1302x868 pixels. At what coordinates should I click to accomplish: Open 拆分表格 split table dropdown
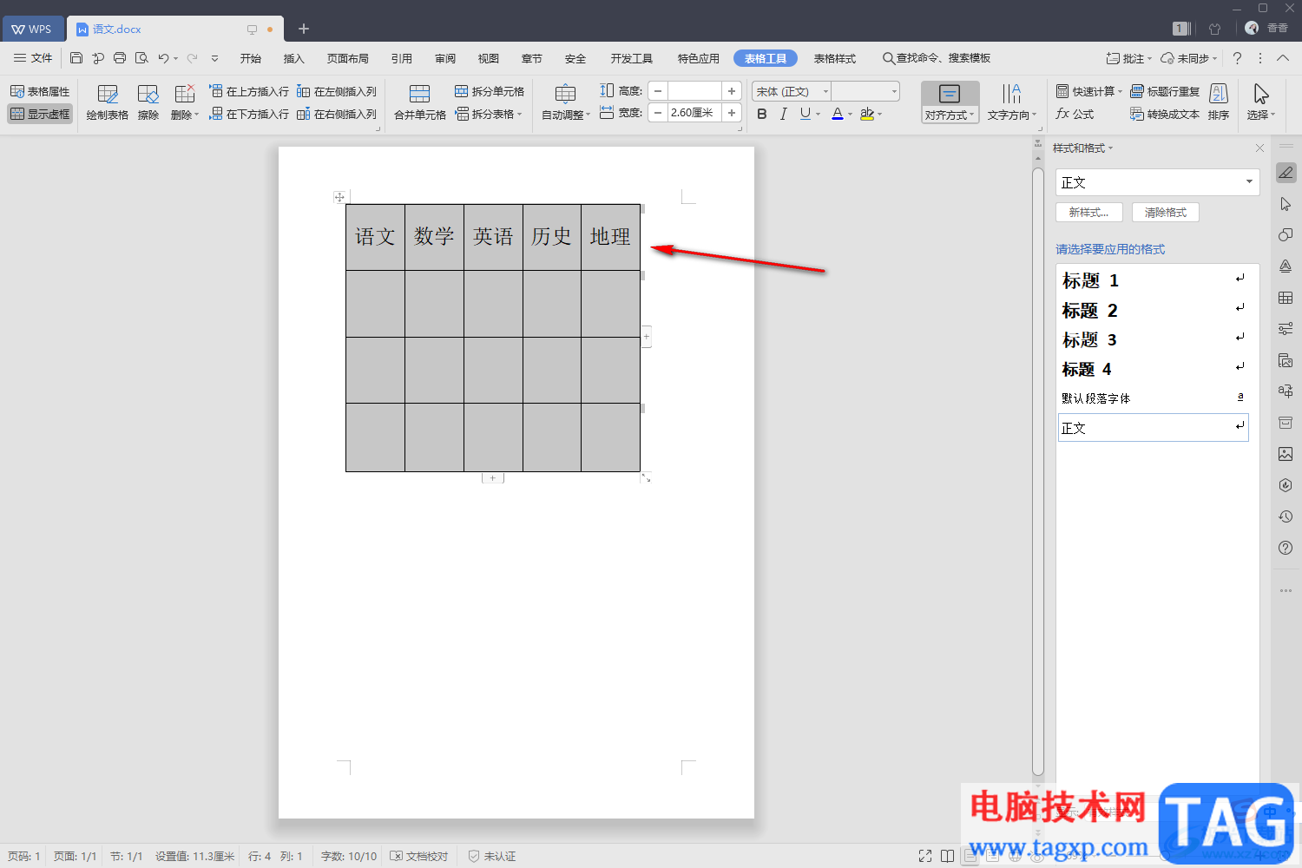click(x=489, y=114)
